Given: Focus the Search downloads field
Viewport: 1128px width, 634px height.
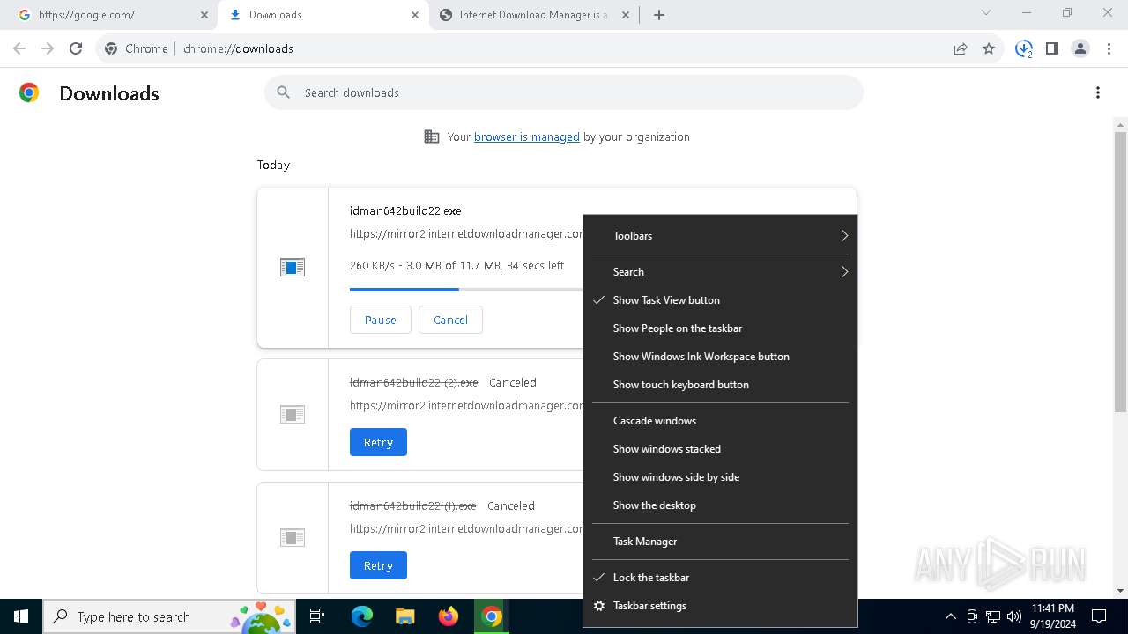Looking at the screenshot, I should (564, 92).
